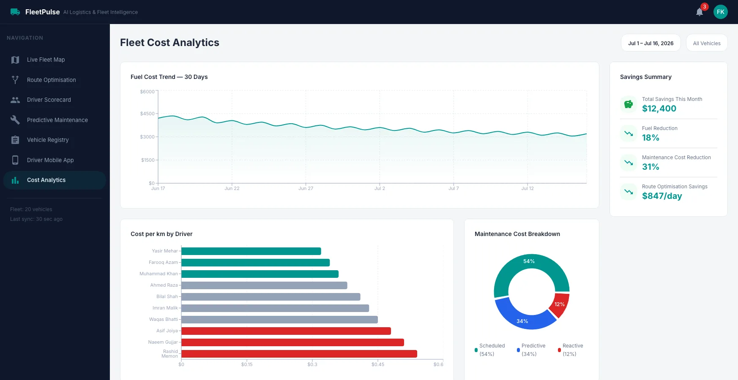Click the Driver Mobile App phone icon

pos(15,160)
